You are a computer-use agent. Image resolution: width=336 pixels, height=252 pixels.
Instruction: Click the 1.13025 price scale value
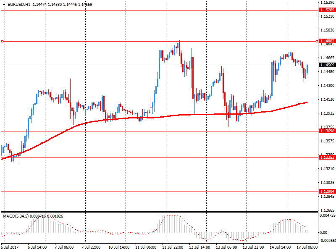(328, 183)
